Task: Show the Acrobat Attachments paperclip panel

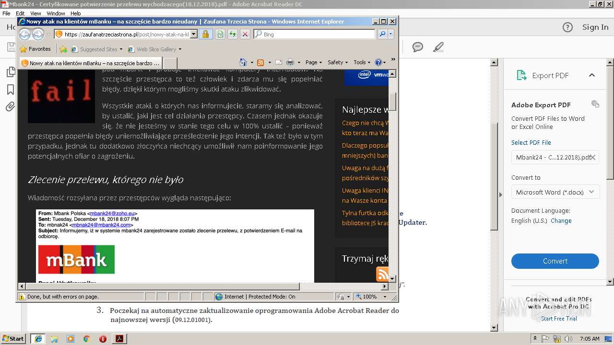Action: (10, 107)
